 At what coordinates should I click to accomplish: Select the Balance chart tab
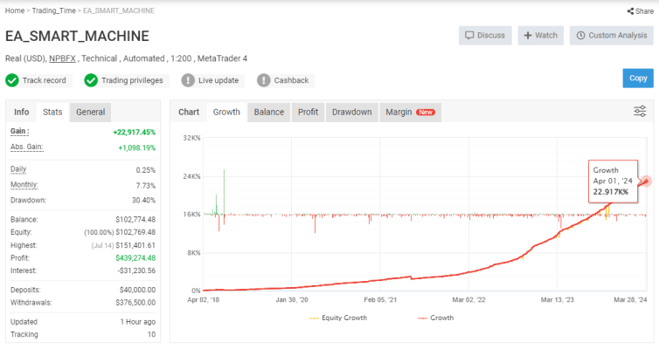tap(269, 112)
